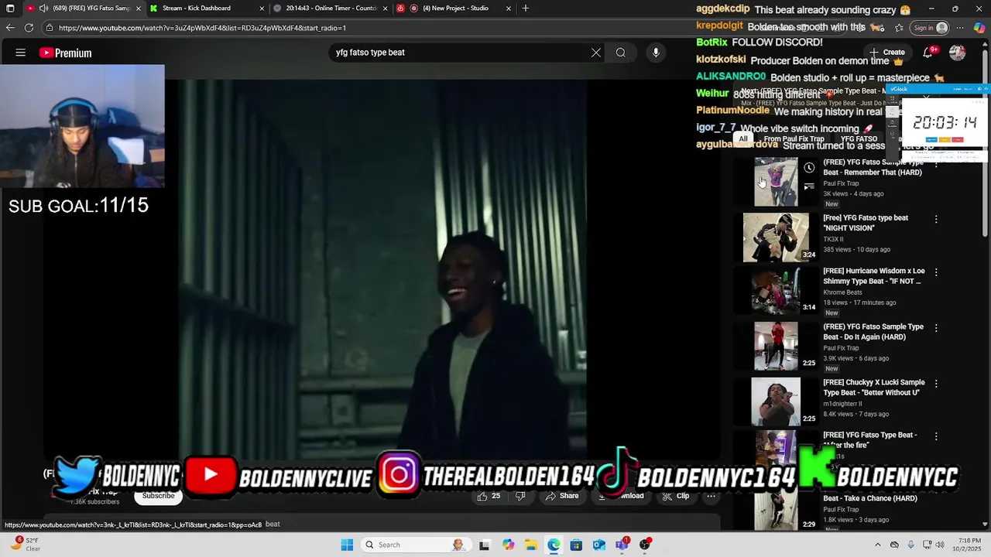Image resolution: width=991 pixels, height=557 pixels.
Task: Open the Take a Chance video title
Action: click(870, 498)
